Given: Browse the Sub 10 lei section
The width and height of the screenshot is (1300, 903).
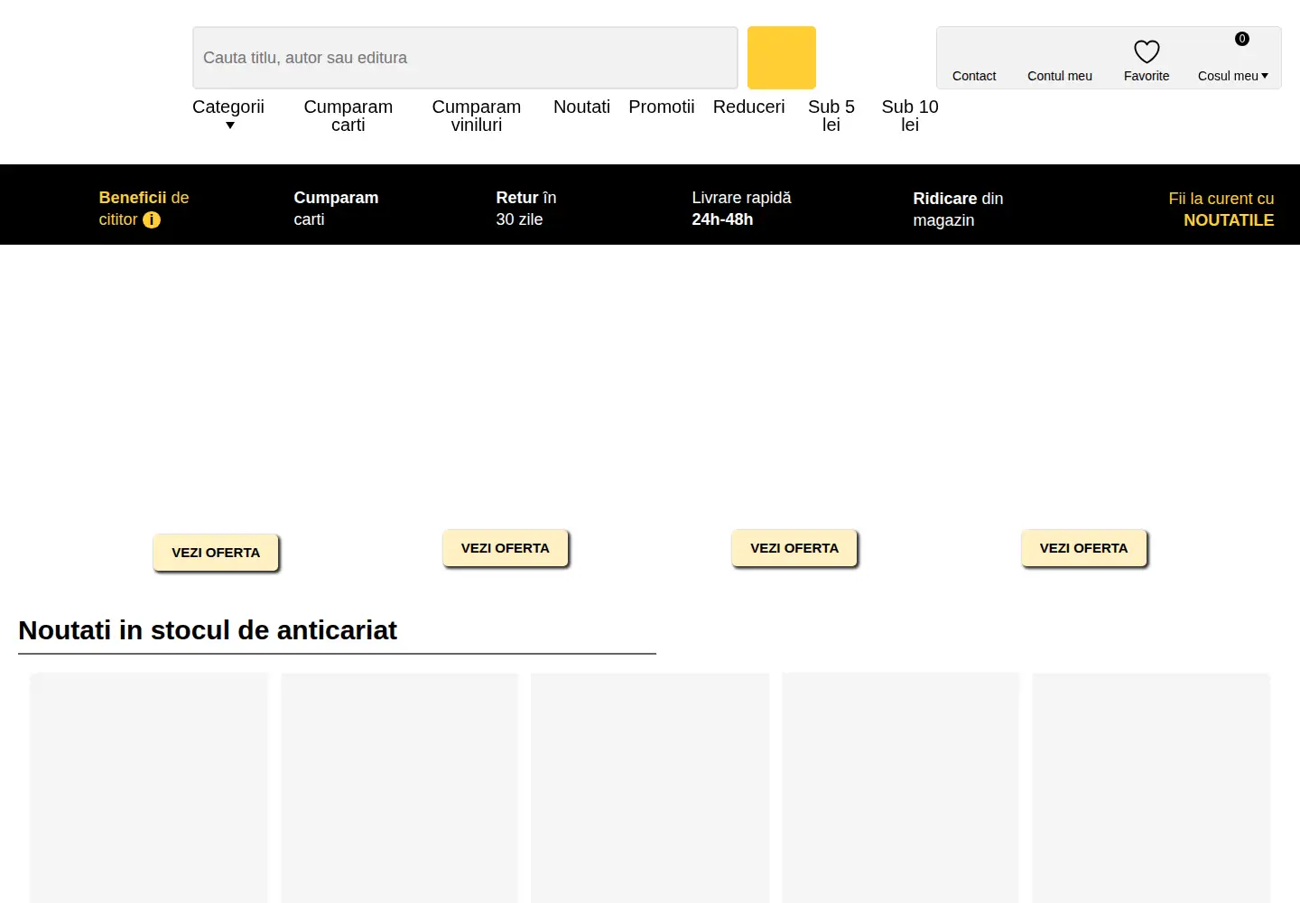Looking at the screenshot, I should pos(910,116).
